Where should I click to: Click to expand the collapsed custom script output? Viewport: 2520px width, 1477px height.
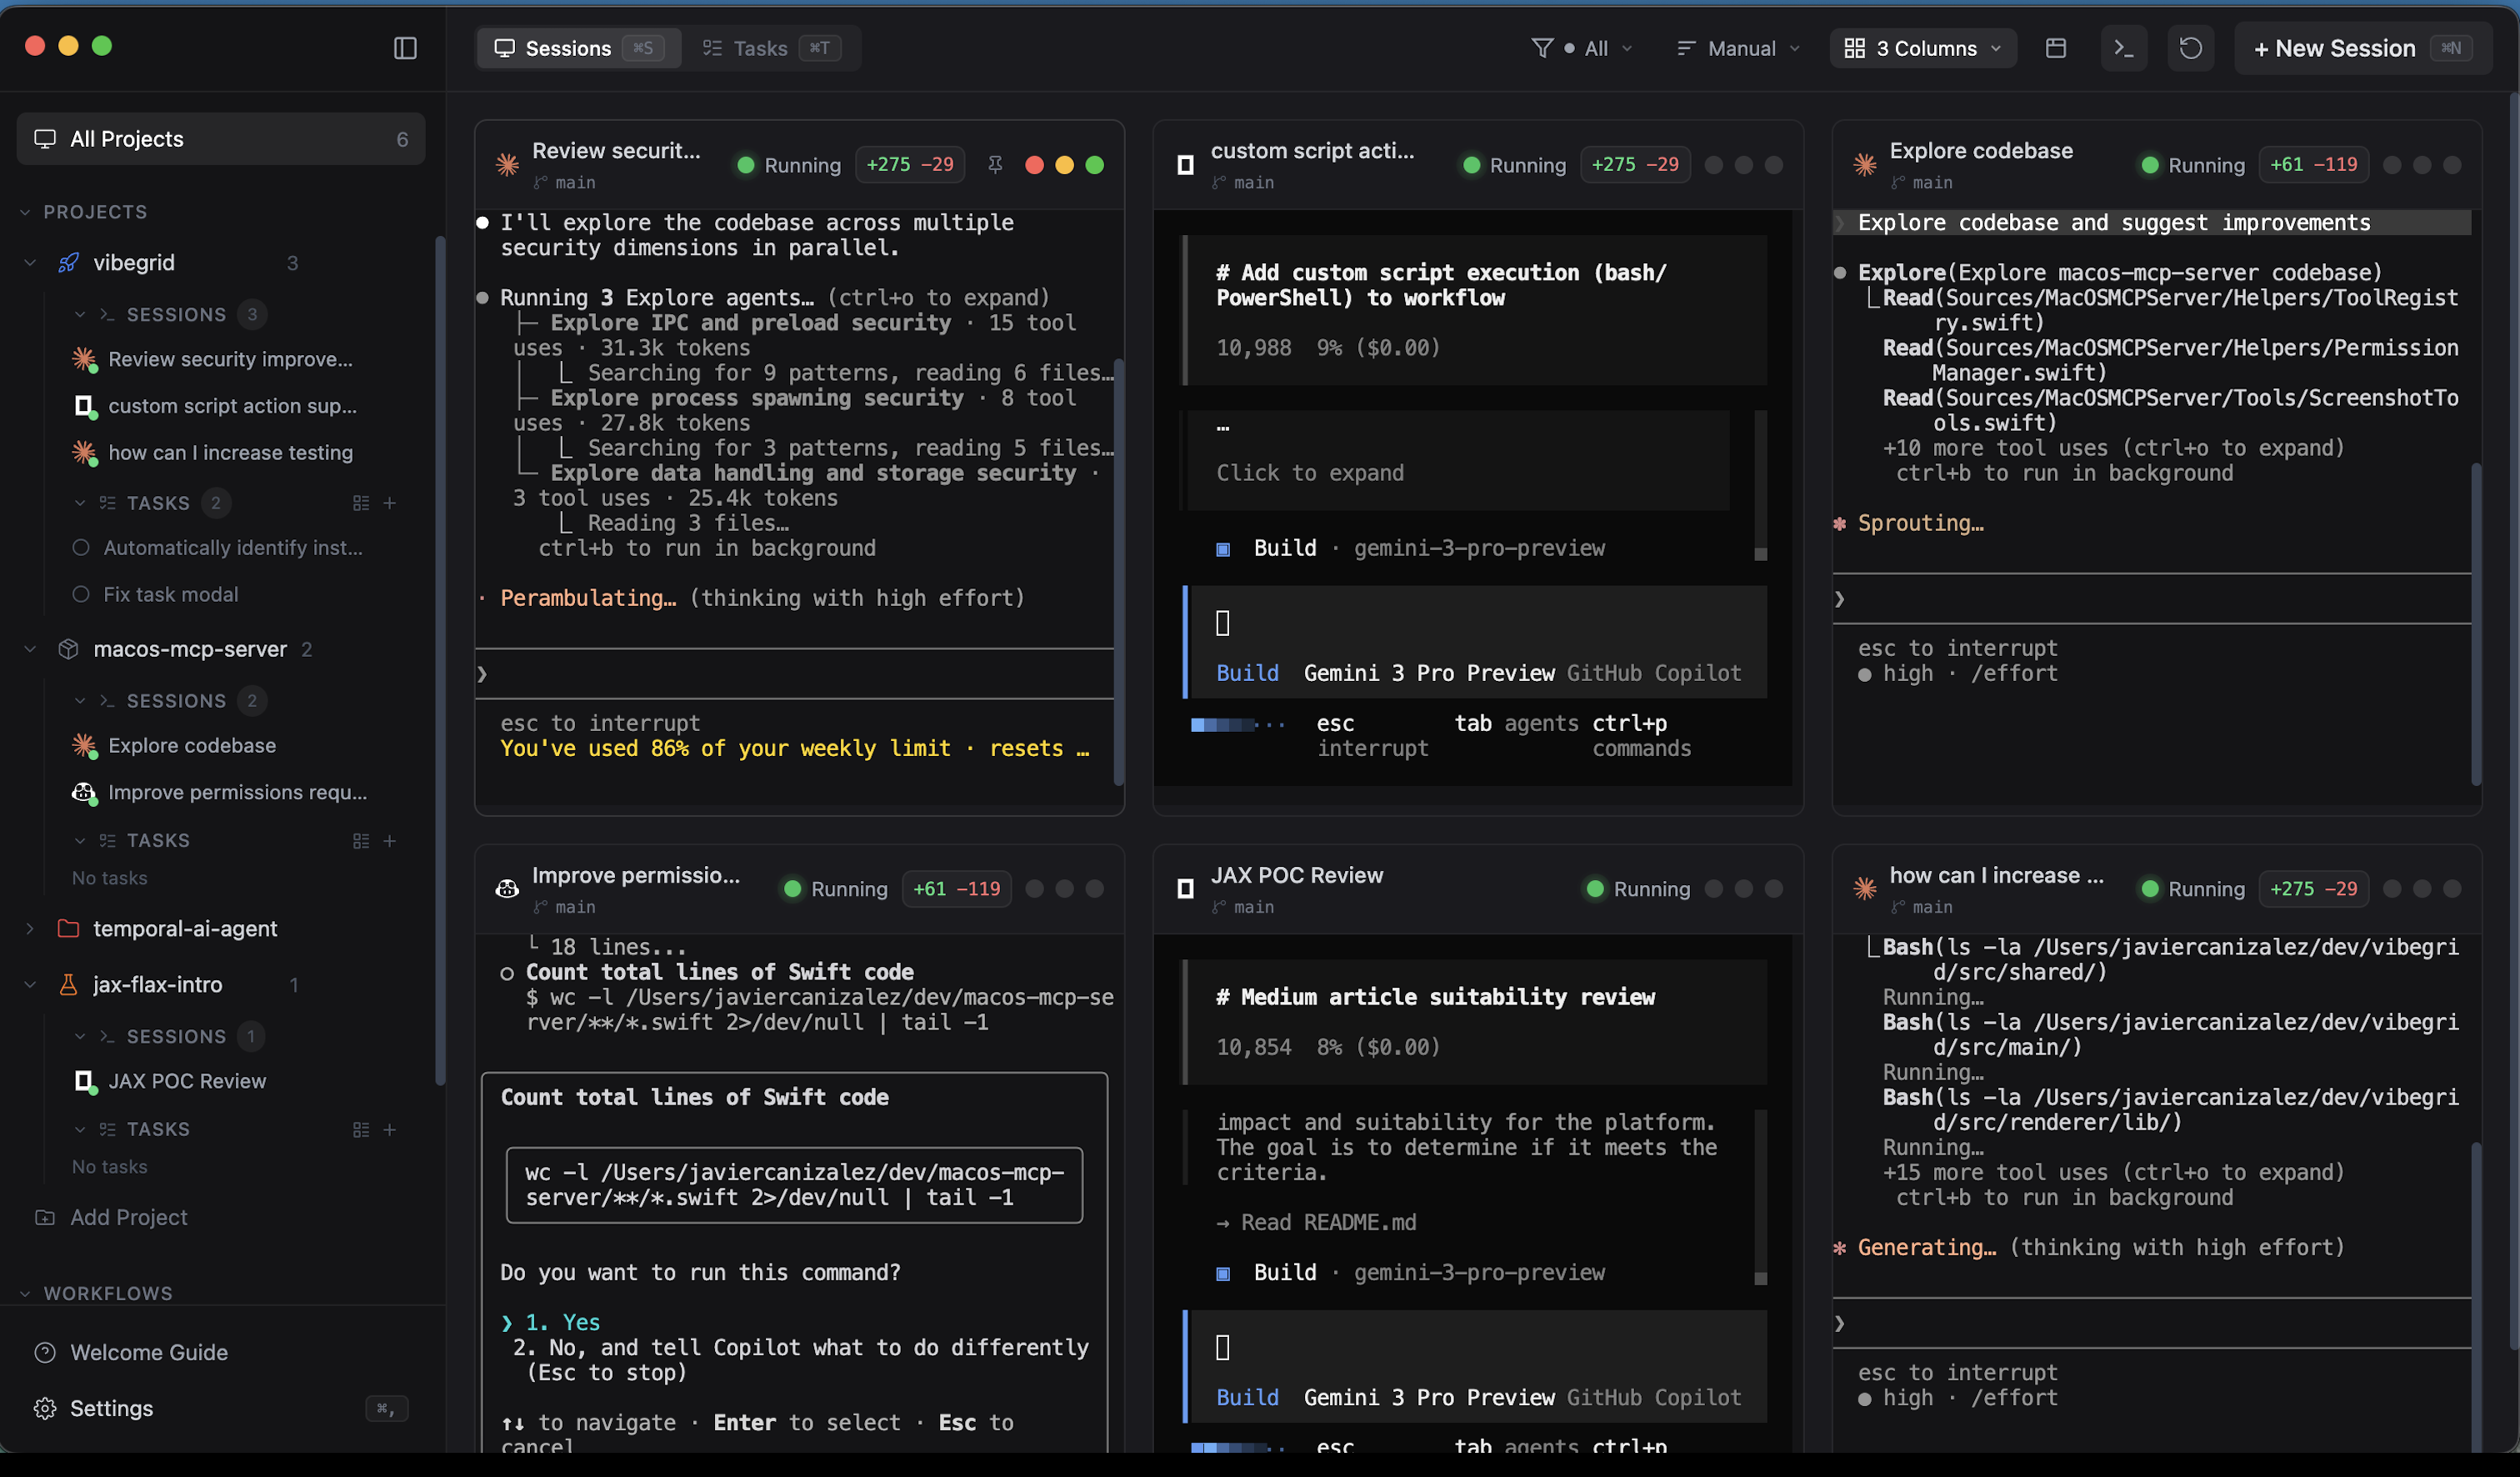tap(1310, 472)
